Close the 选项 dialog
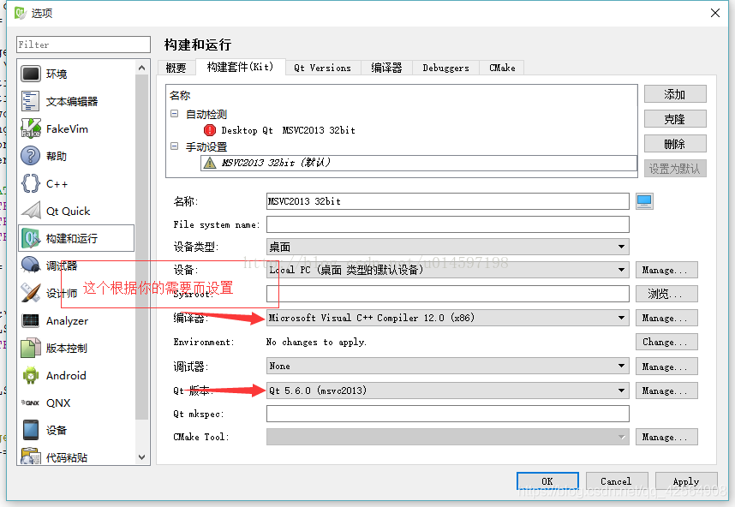 pos(714,13)
